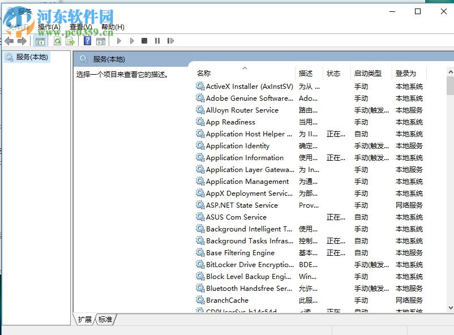The height and width of the screenshot is (335, 454).
Task: Restart the service with the restart icon
Action: pyautogui.click(x=170, y=41)
